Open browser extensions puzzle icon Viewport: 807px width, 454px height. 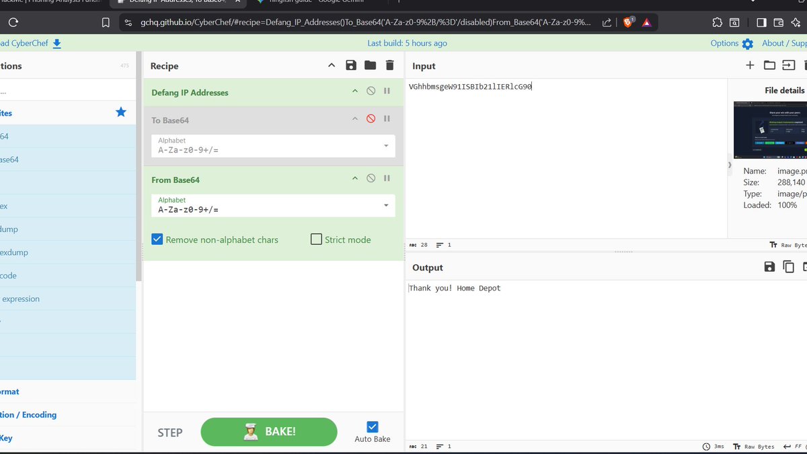click(x=717, y=22)
